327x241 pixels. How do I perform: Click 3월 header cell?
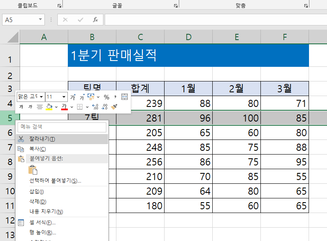coord(285,89)
